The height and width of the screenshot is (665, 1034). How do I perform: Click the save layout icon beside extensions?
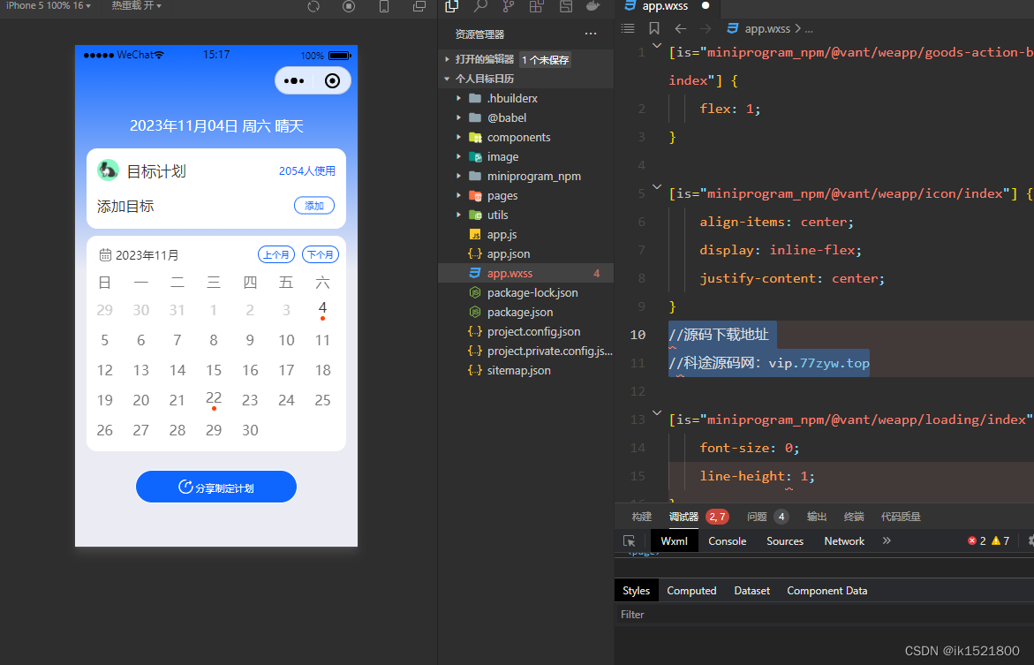pyautogui.click(x=565, y=6)
